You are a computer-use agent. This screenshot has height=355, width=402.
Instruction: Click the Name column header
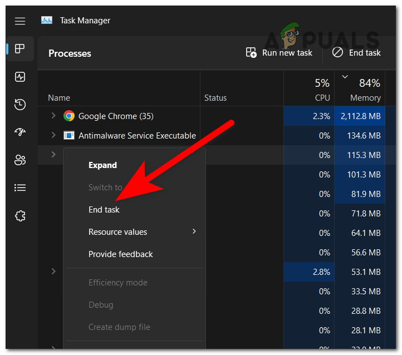pos(59,98)
